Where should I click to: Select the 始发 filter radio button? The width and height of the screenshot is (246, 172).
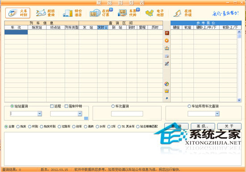pos(18,126)
